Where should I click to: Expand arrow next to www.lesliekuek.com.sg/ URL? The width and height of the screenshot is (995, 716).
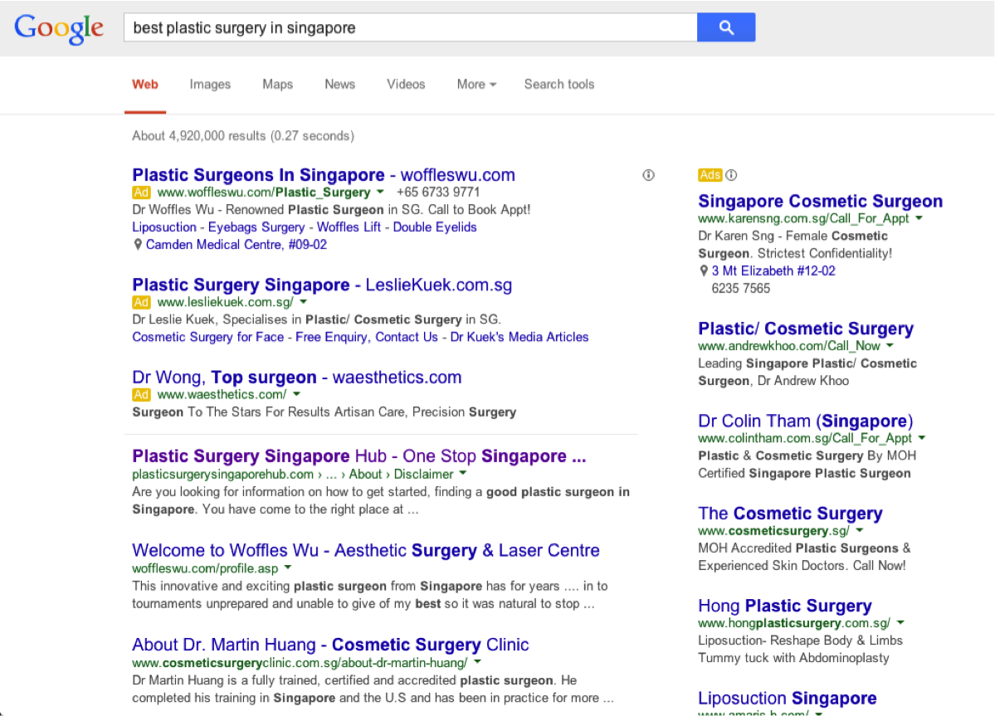point(304,301)
